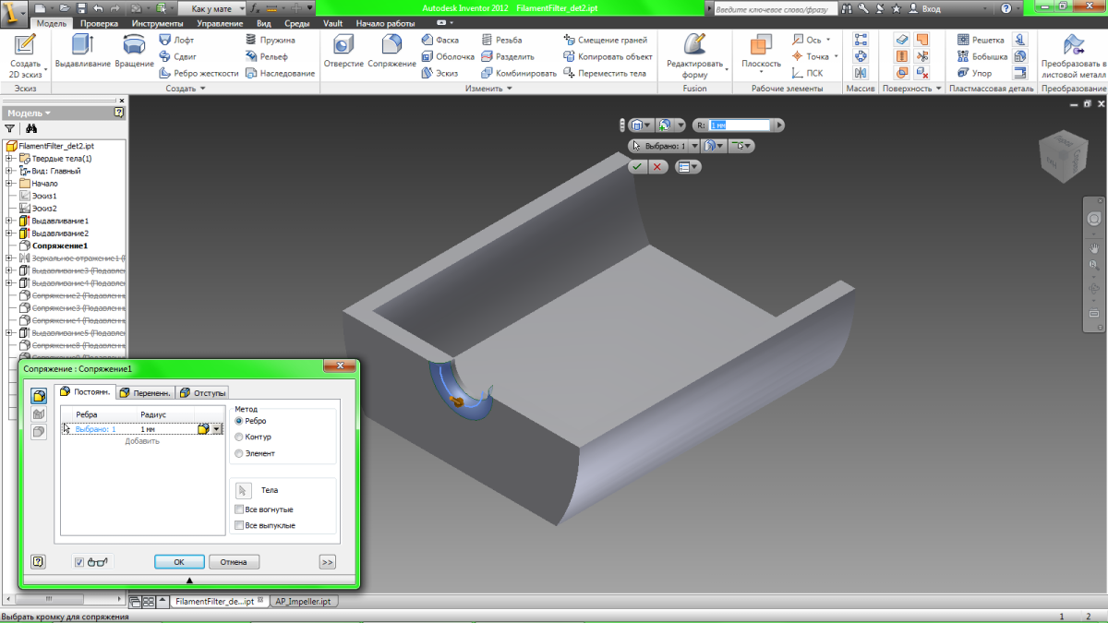Expand dialog with the >> button
The image size is (1108, 623).
pyautogui.click(x=327, y=561)
